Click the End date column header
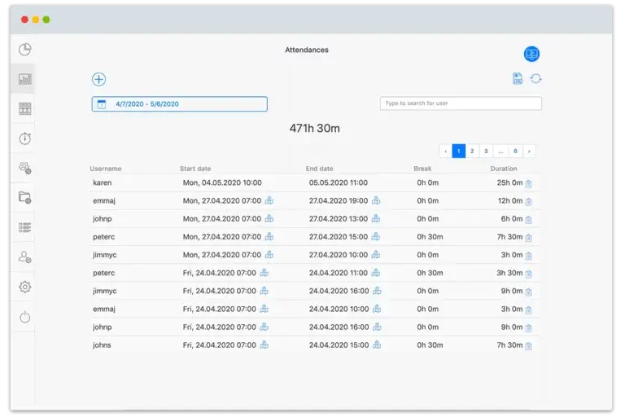Image resolution: width=625 pixels, height=417 pixels. tap(319, 169)
